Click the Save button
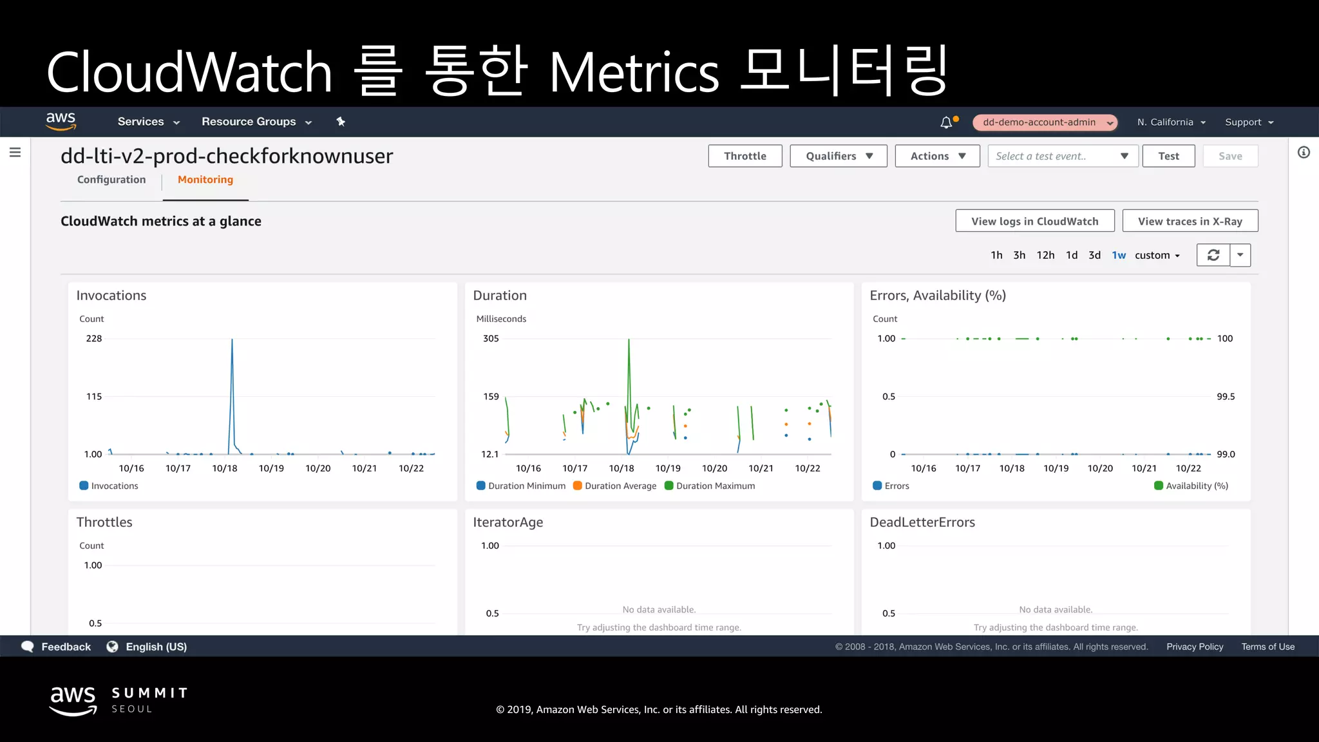 [1230, 156]
